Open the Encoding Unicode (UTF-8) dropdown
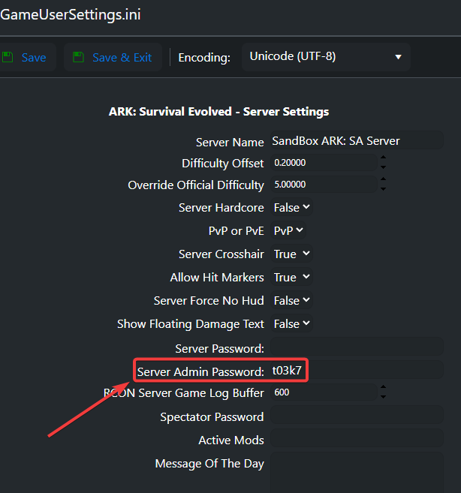This screenshot has width=461, height=493. (x=325, y=57)
